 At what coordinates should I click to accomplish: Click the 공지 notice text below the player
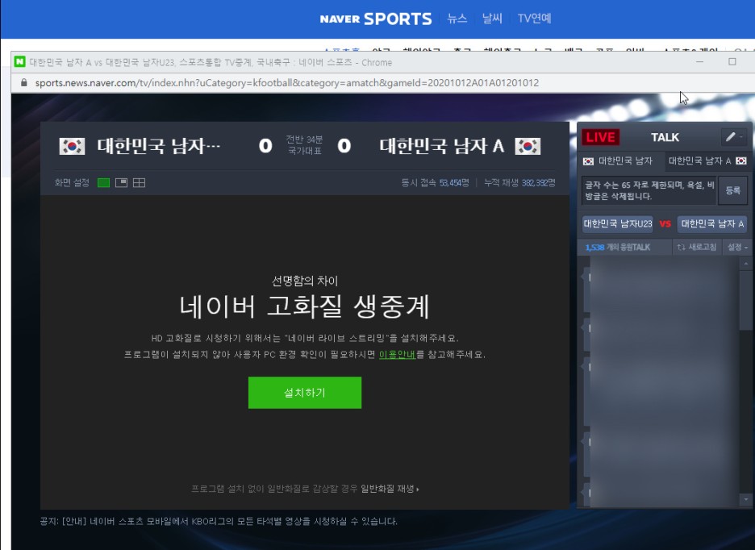(219, 521)
